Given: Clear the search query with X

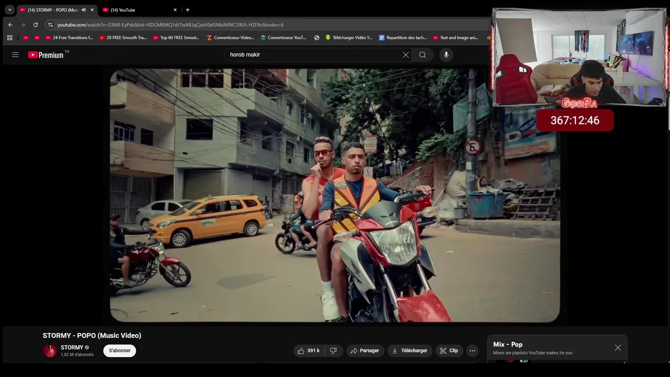Looking at the screenshot, I should pos(406,54).
